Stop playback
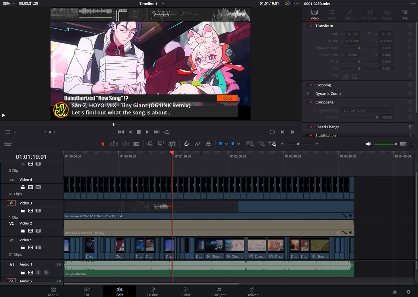Image resolution: width=418 pixels, height=297 pixels. pos(139,132)
